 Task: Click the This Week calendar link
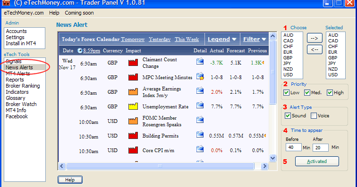click(187, 39)
